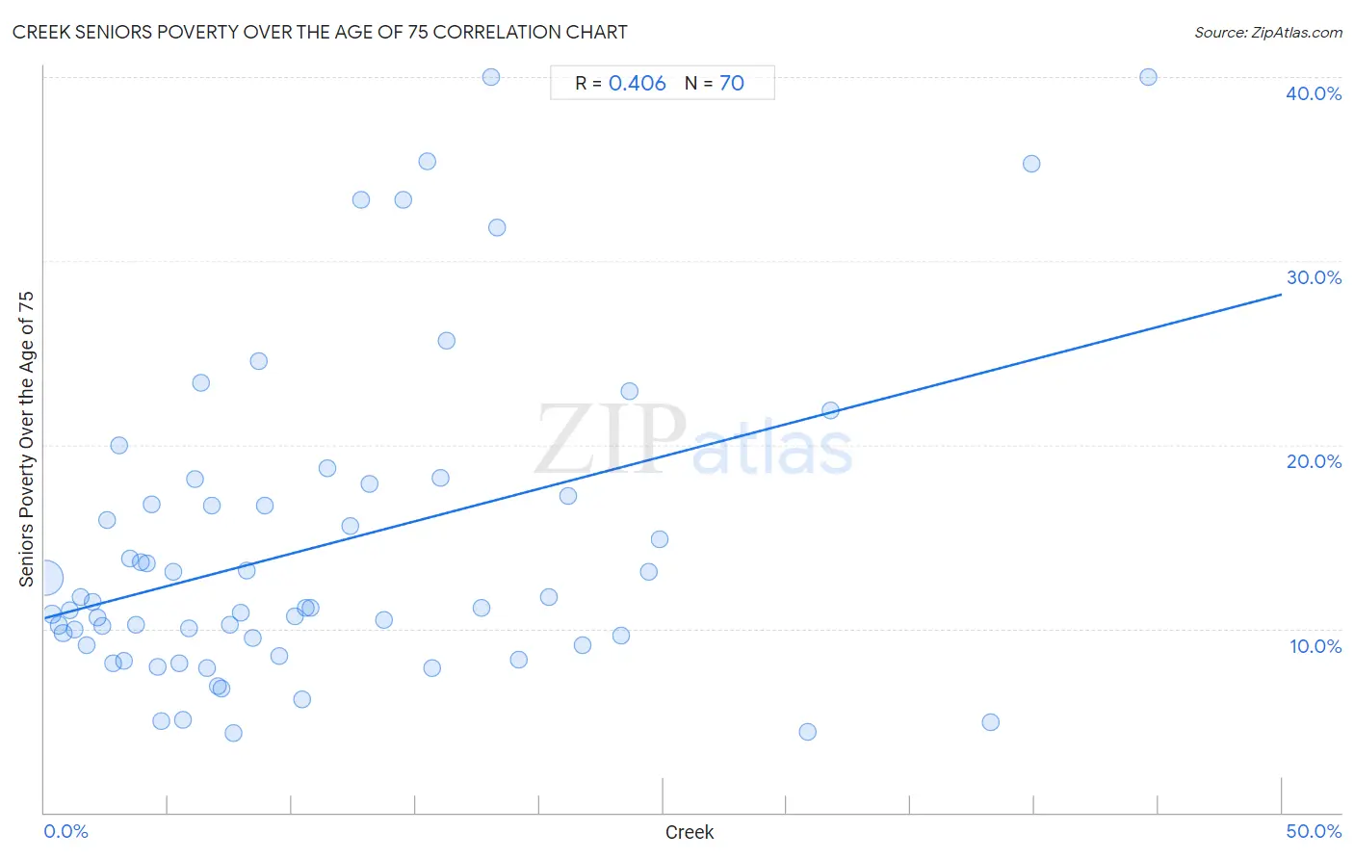Click the 20.0% y-axis label
This screenshot has height=859, width=1354.
coord(1314,461)
